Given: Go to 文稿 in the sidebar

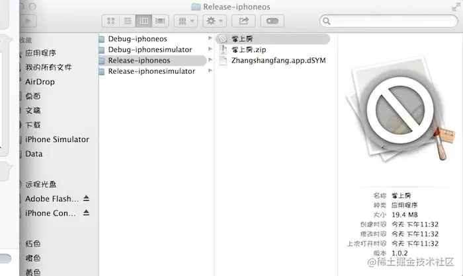Looking at the screenshot, I should (x=33, y=110).
